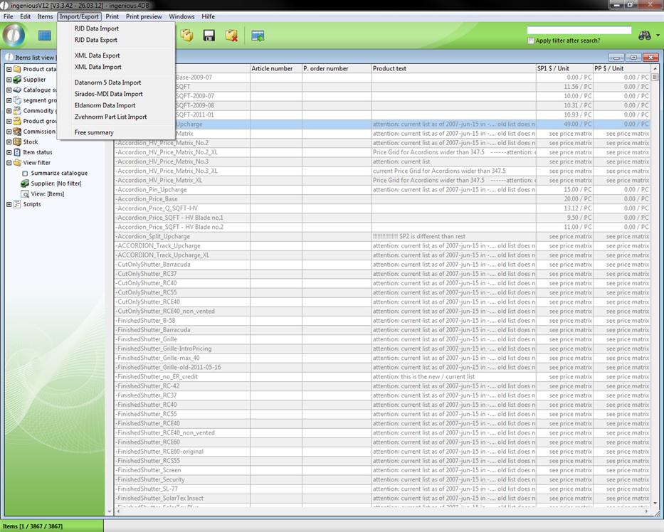The width and height of the screenshot is (664, 532).
Task: Click the blue grid view toolbar icon
Action: [45, 36]
